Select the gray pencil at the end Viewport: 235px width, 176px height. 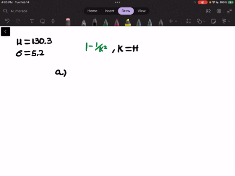161,22
